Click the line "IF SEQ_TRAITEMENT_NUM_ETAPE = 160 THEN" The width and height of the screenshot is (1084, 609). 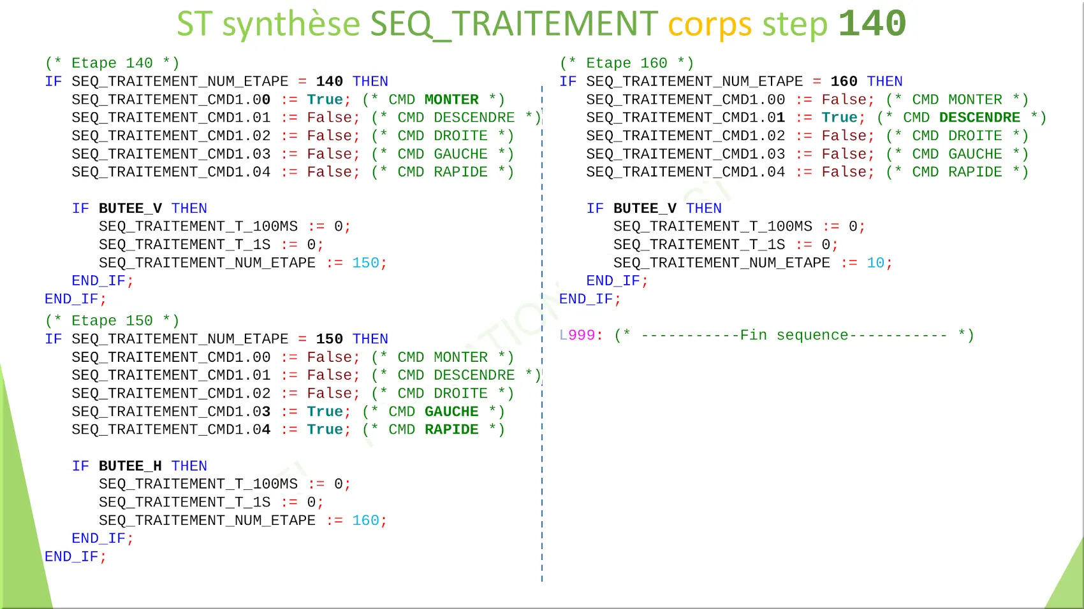tap(731, 82)
